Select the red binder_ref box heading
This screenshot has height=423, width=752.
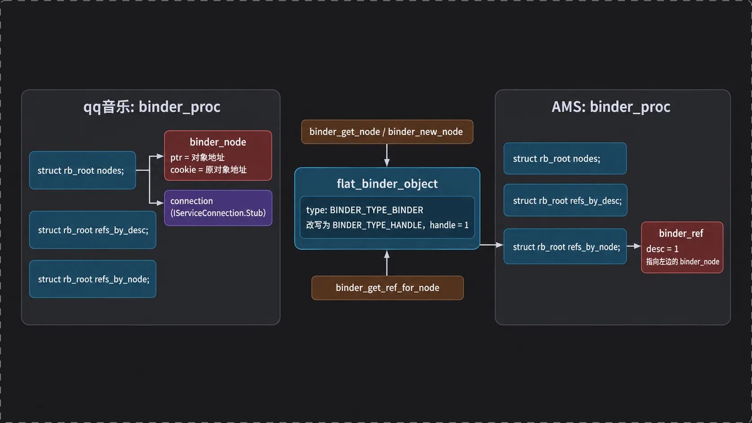[x=681, y=233]
